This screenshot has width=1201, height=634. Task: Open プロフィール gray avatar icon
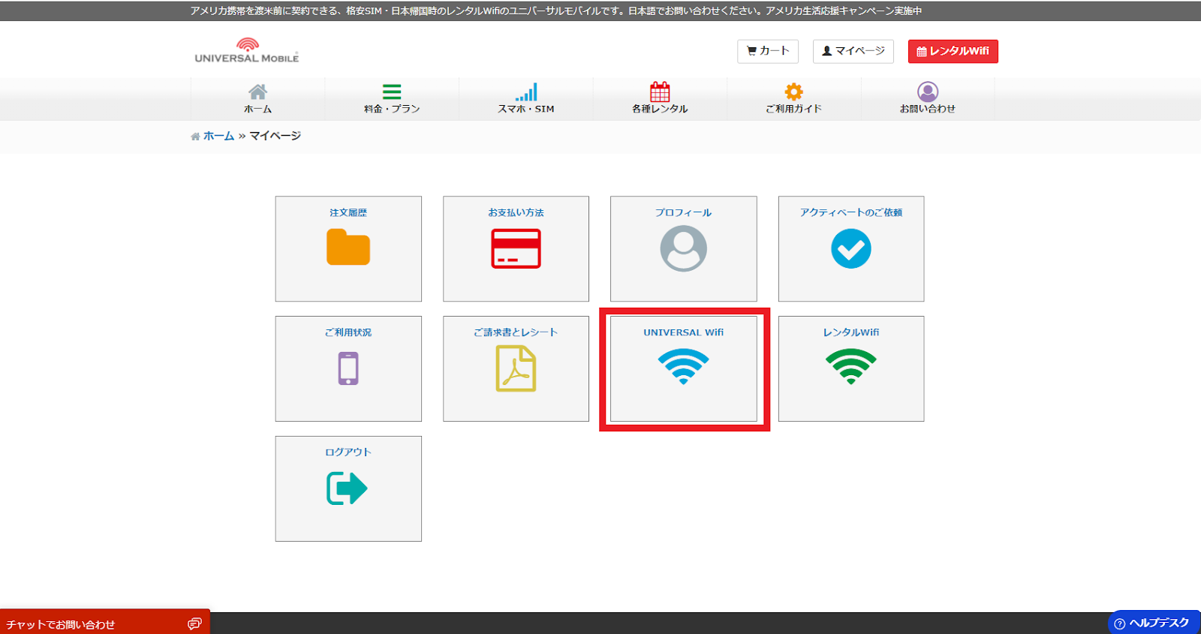[683, 248]
